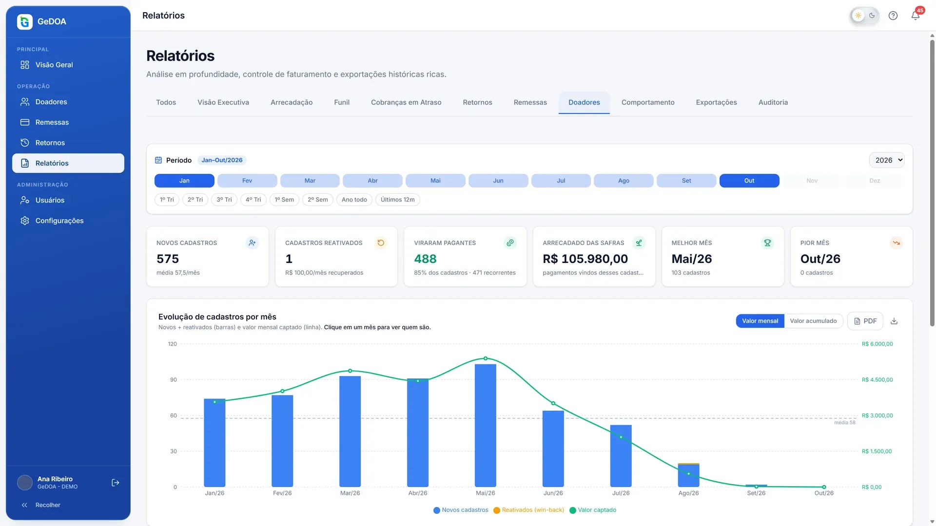Click Ana Ribeiro's user avatar

(x=25, y=483)
